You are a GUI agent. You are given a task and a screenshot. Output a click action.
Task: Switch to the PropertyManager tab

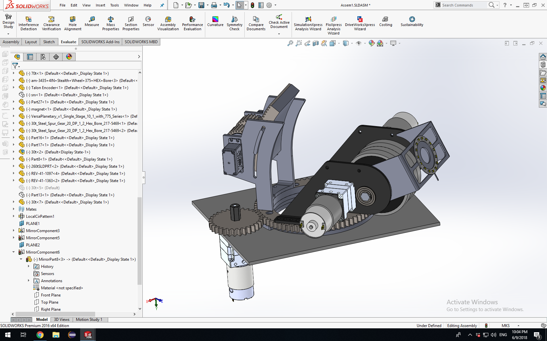coord(30,57)
